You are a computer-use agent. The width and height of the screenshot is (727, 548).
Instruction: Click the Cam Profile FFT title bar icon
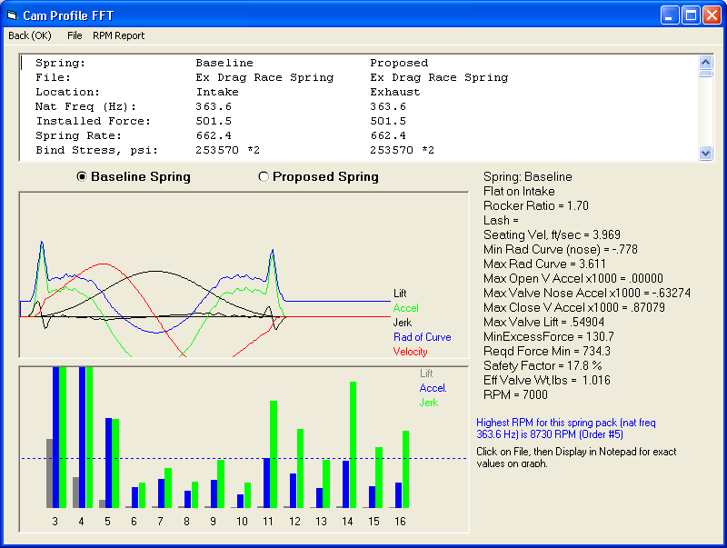pos(12,15)
